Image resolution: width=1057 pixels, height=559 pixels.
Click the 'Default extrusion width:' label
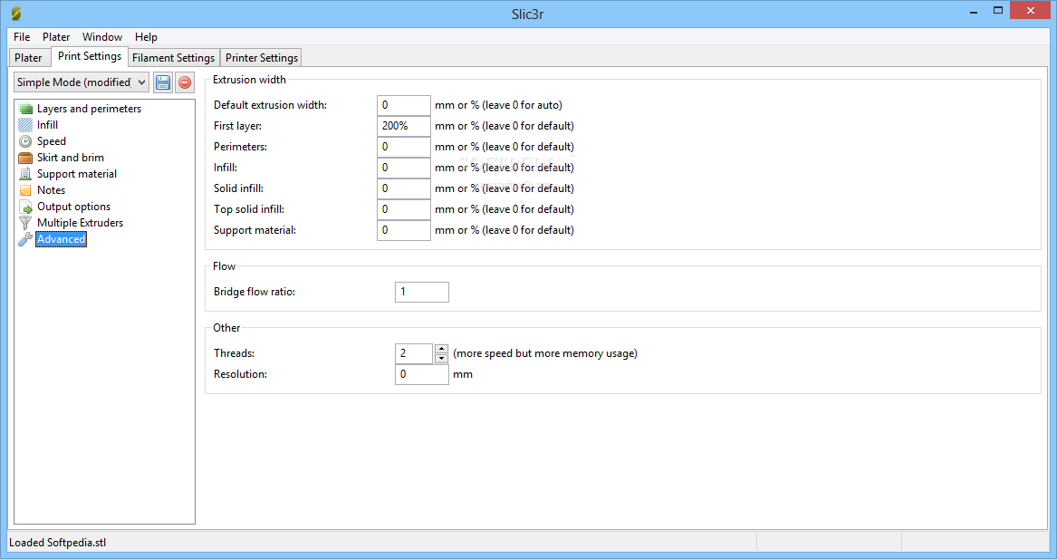(x=270, y=105)
